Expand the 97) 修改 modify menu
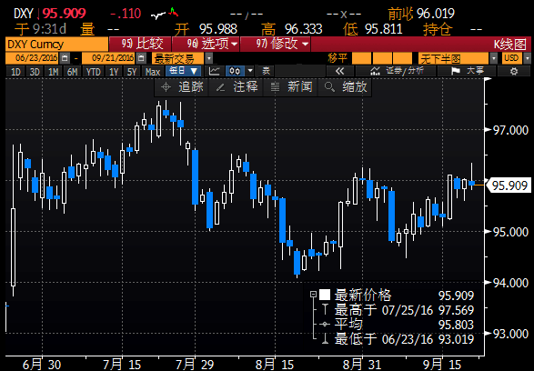 click(x=275, y=45)
